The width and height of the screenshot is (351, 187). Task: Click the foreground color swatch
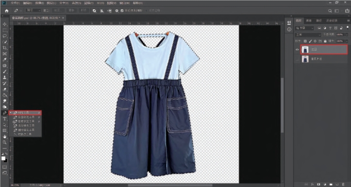4,158
